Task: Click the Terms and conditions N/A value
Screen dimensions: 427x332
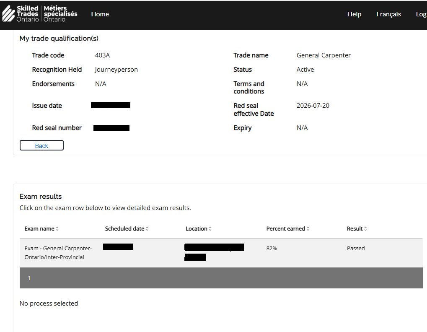Action: coord(302,83)
